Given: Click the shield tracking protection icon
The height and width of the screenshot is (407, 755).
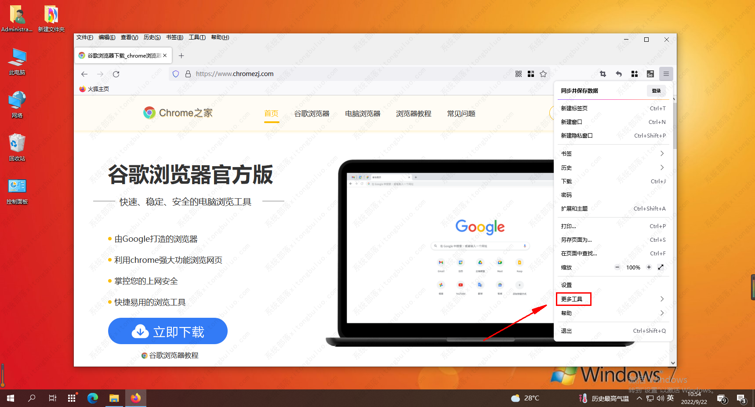Looking at the screenshot, I should click(176, 74).
